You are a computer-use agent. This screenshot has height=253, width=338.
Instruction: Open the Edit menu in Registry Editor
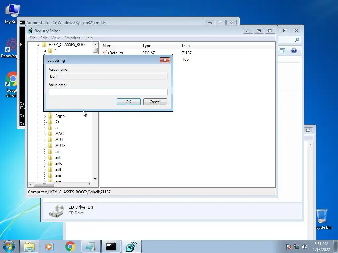44,38
